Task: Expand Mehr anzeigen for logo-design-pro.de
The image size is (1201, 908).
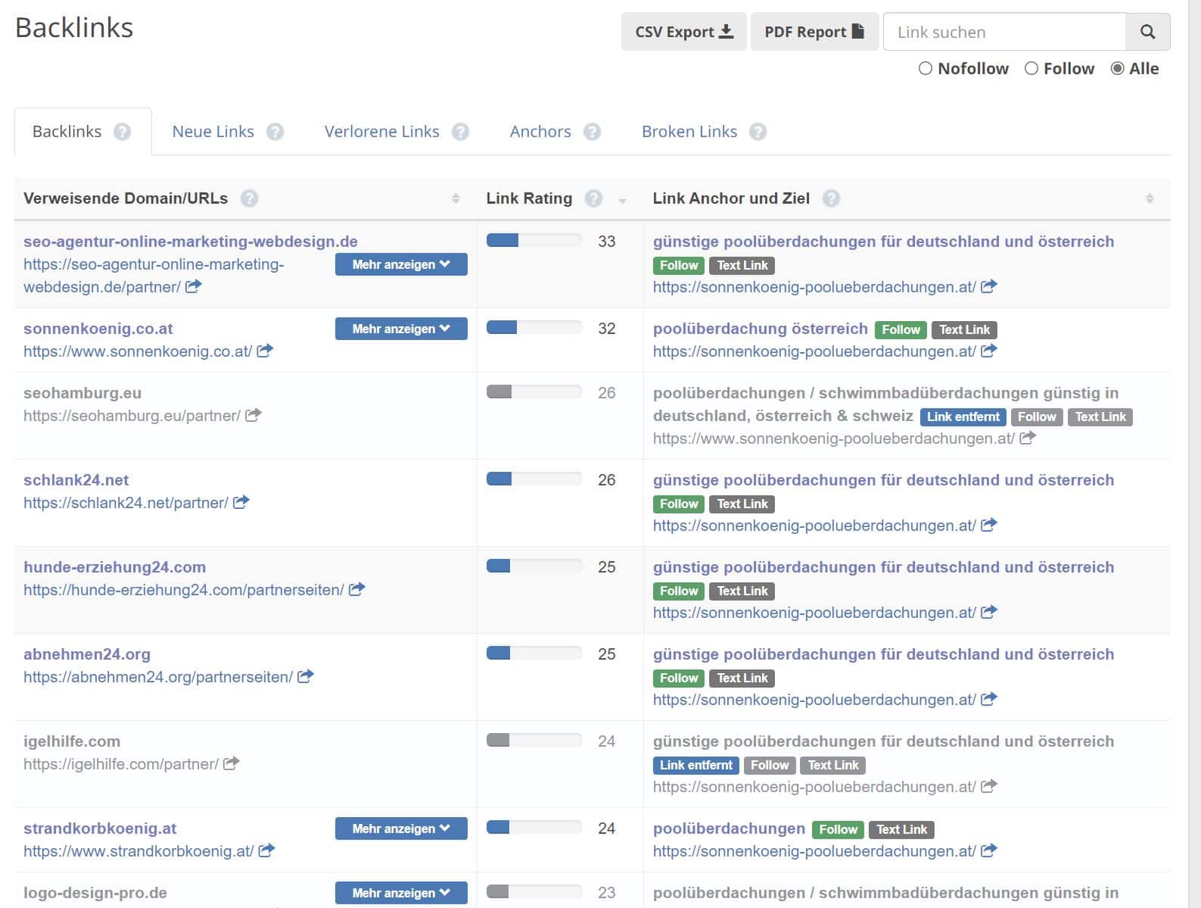Action: click(401, 893)
